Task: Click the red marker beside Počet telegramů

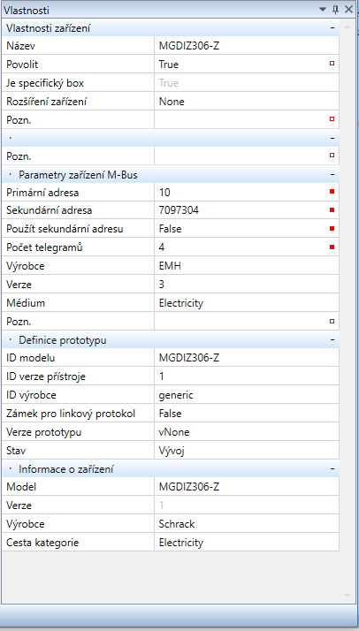Action: pos(332,247)
